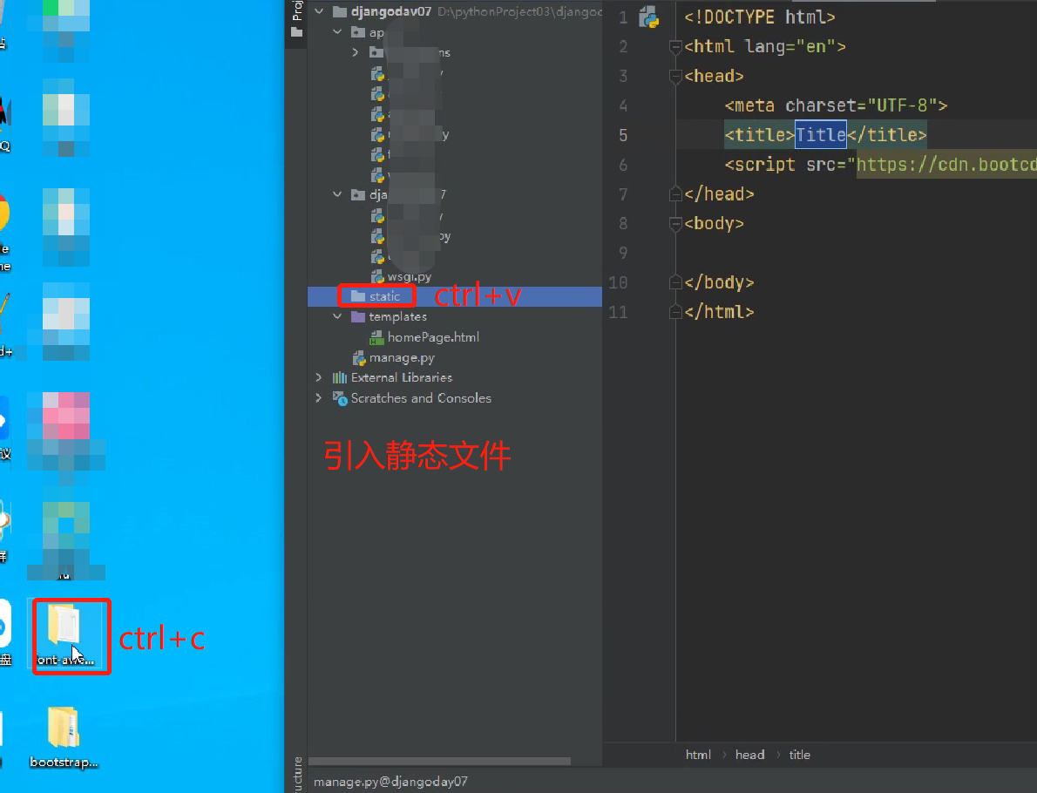Toggle the </body> fold marker on line 10
Viewport: 1037px width, 793px height.
[675, 282]
